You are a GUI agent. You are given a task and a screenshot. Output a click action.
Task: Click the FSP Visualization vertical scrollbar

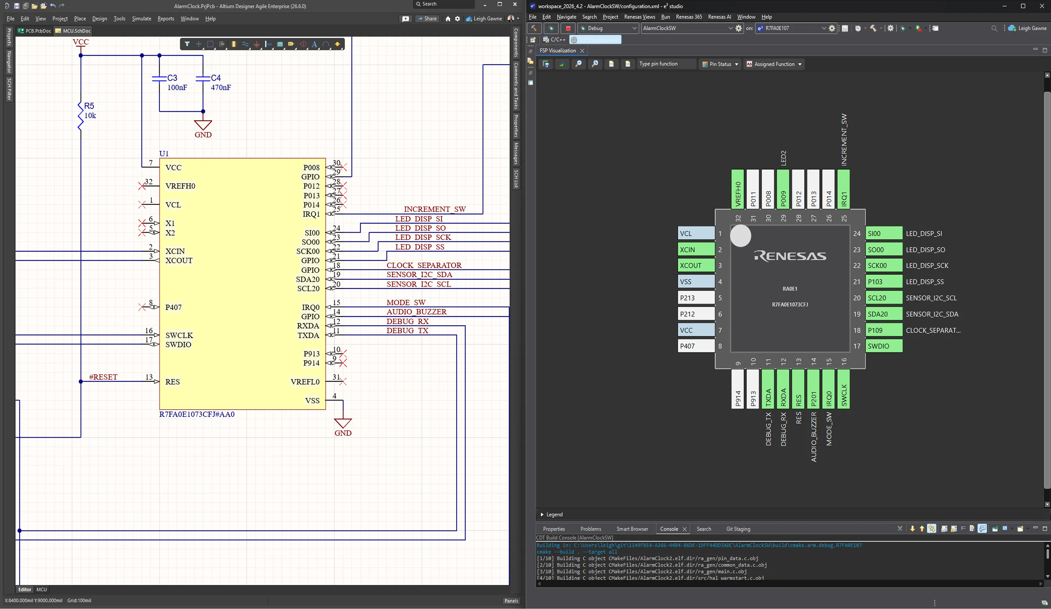[x=1047, y=290]
